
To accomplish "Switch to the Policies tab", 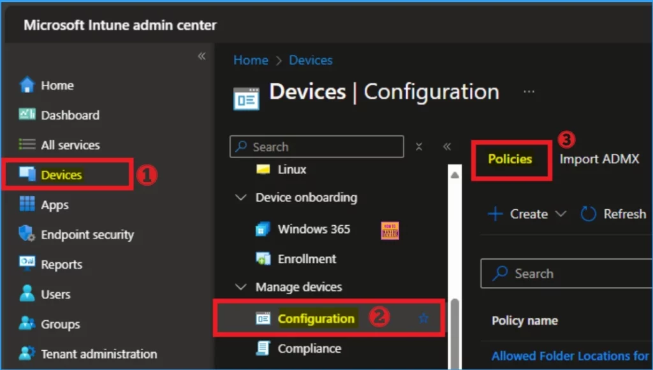I will pyautogui.click(x=510, y=159).
